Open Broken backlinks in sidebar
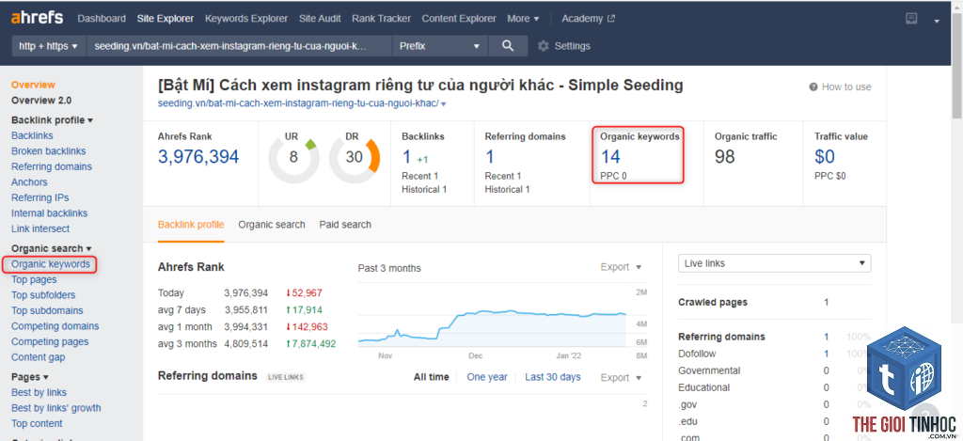Image resolution: width=963 pixels, height=441 pixels. 49,151
